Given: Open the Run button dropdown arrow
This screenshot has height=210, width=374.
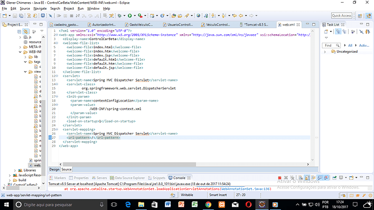Looking at the screenshot, I should pos(135,16).
